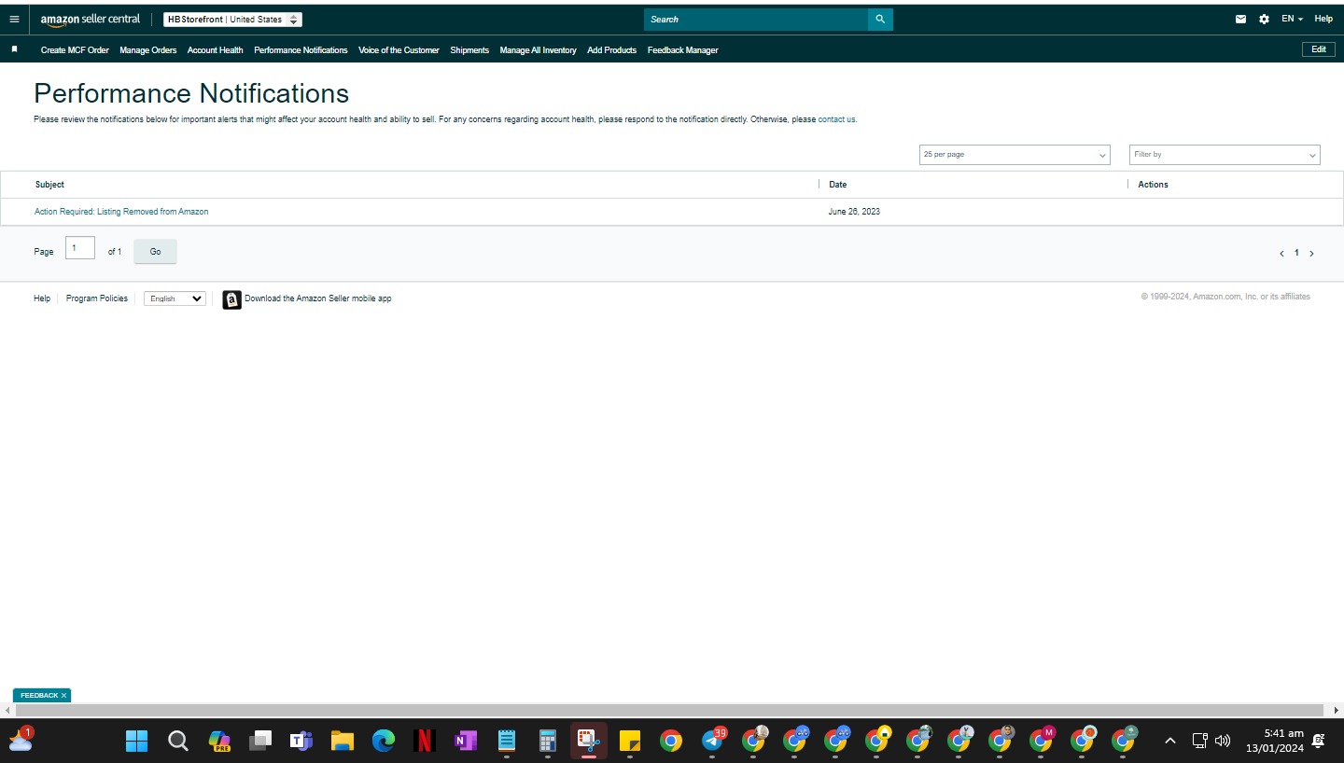Open the settings gear icon
Viewport: 1344px width, 763px height.
pyautogui.click(x=1264, y=19)
